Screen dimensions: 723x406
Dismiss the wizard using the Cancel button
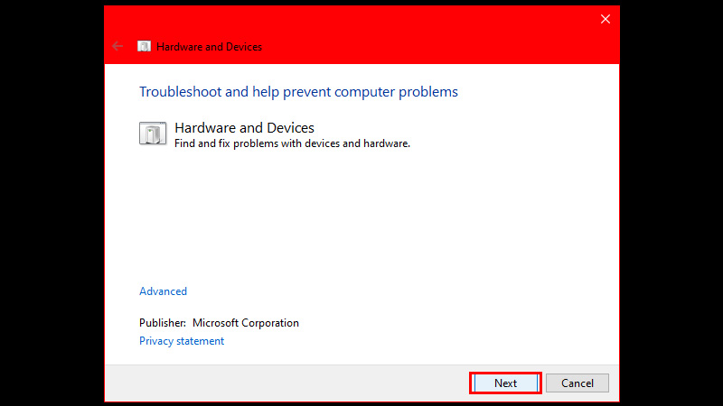click(x=577, y=383)
